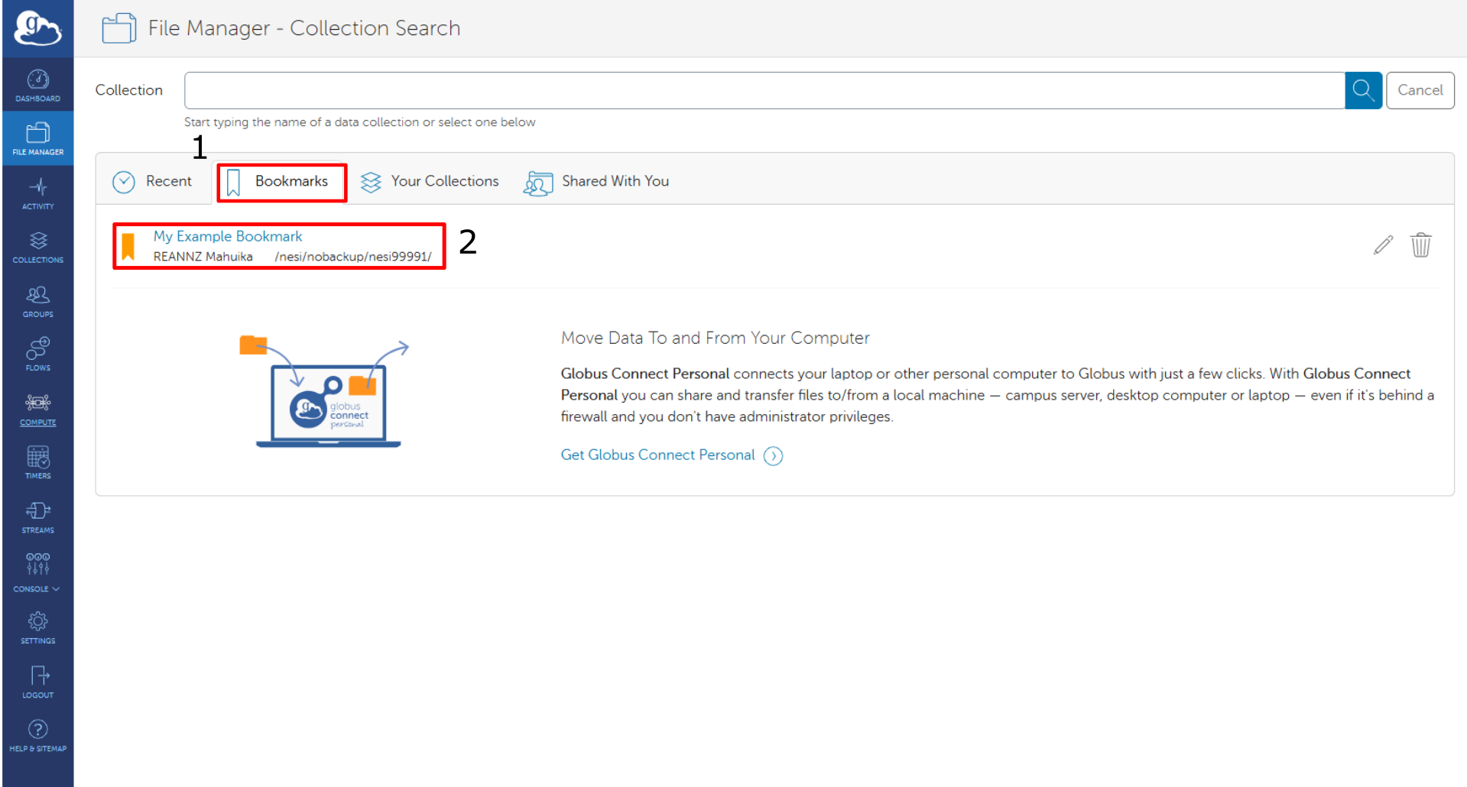The height and width of the screenshot is (787, 1467).
Task: Click Logout in the sidebar
Action: 37,682
